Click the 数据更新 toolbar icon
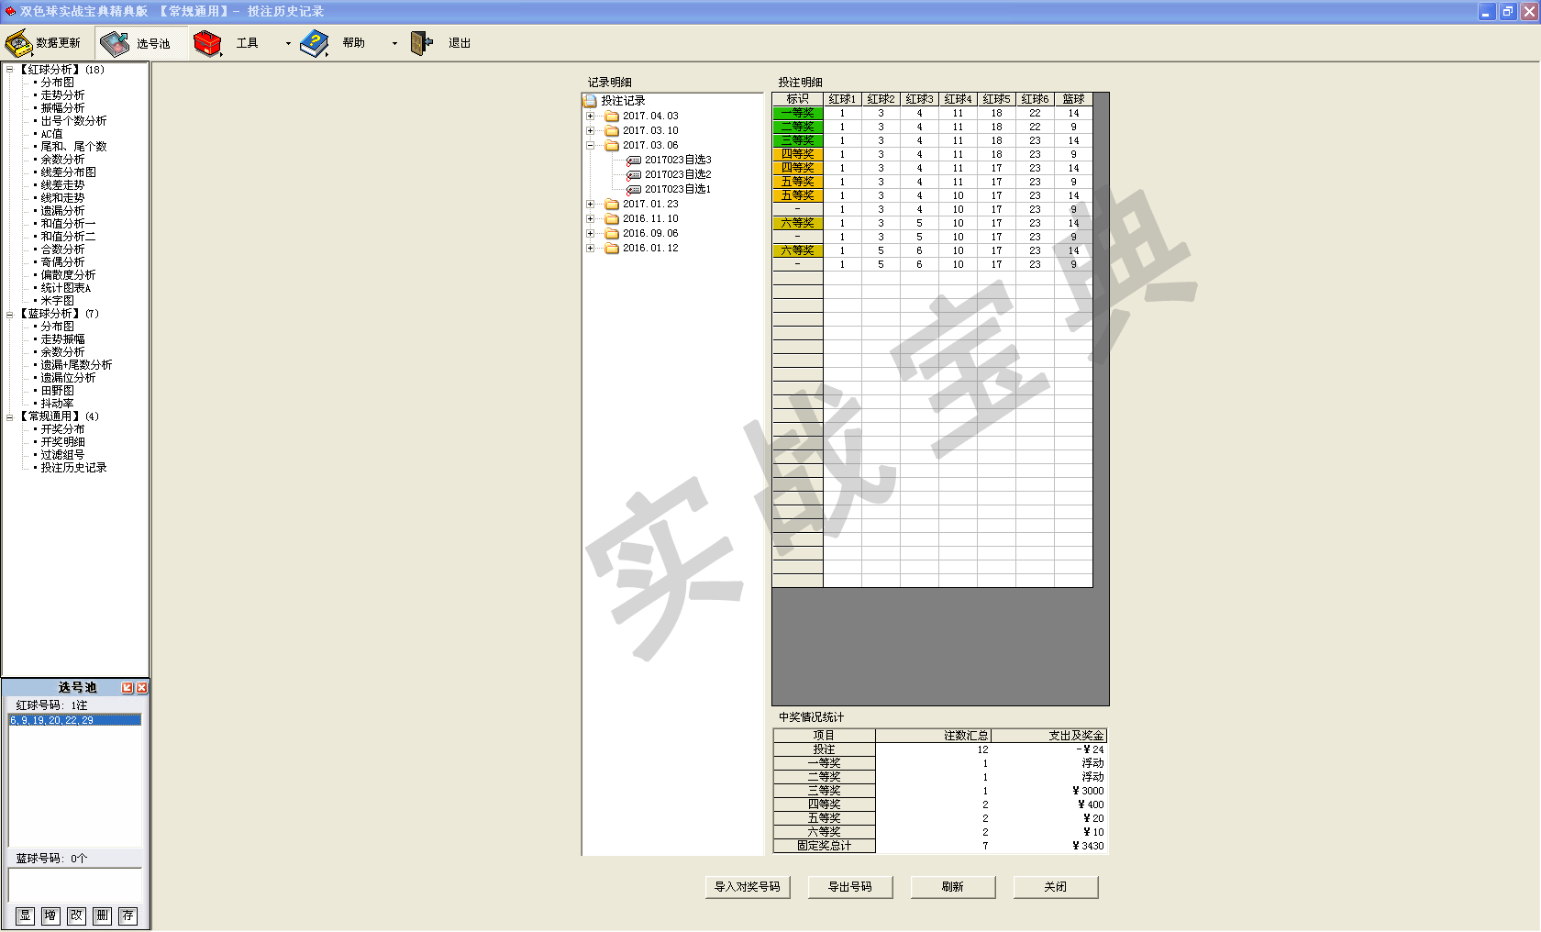 pyautogui.click(x=19, y=43)
